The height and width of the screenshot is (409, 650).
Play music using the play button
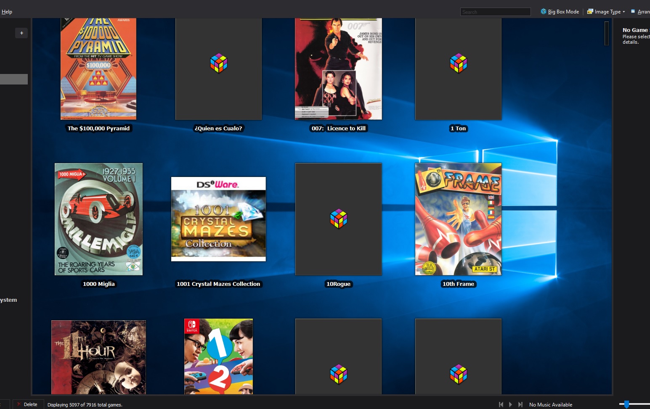[x=510, y=404]
